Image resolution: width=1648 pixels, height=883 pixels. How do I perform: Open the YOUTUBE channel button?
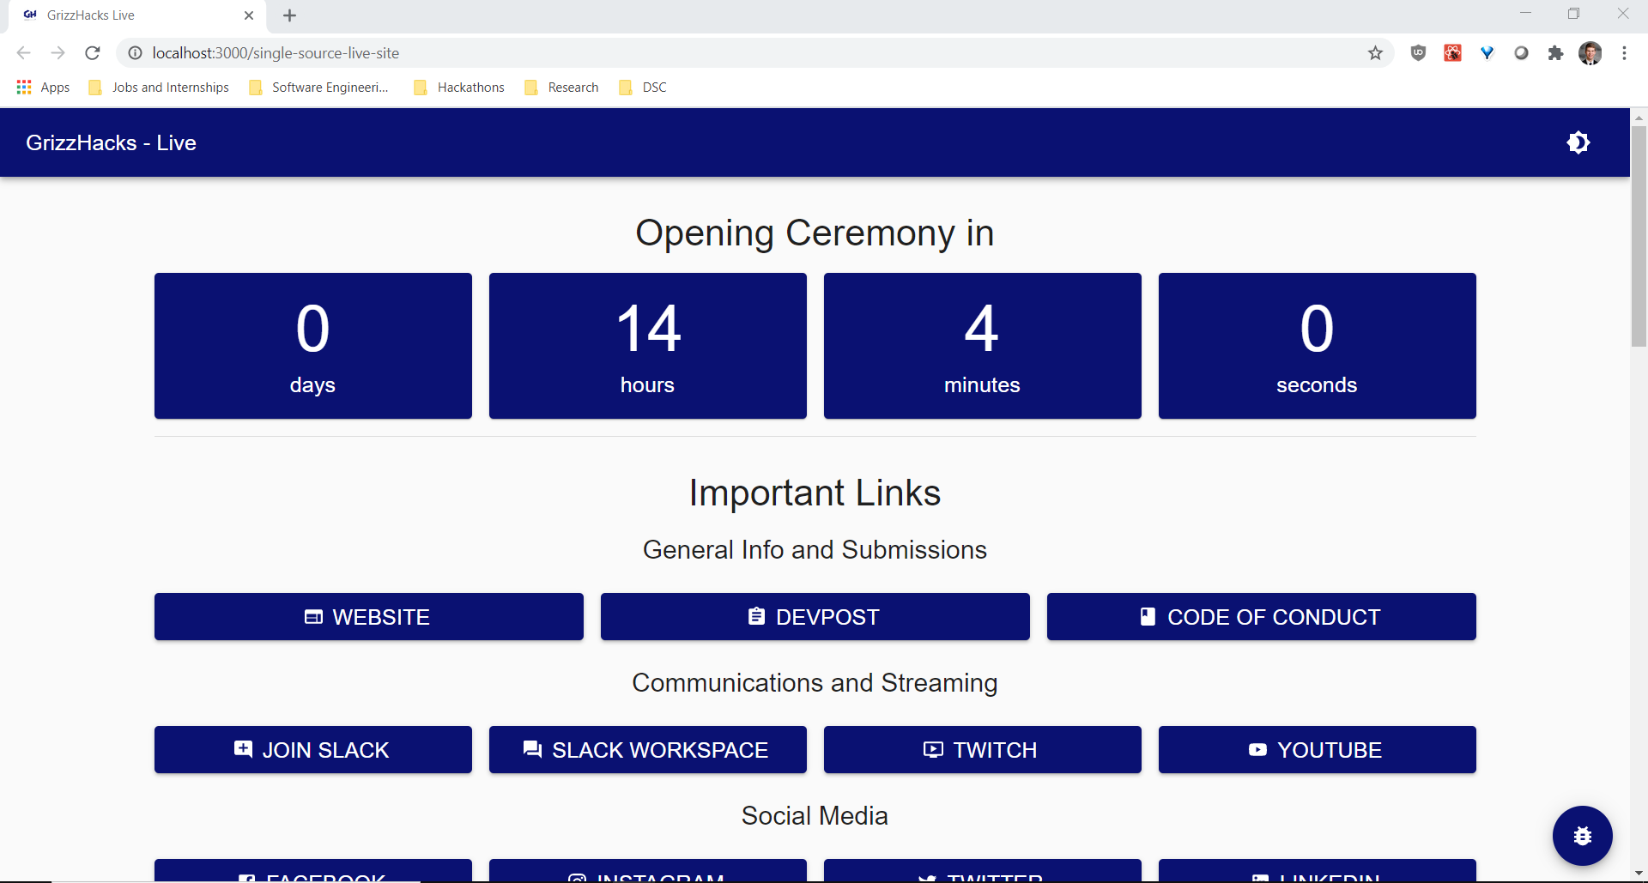(1318, 750)
